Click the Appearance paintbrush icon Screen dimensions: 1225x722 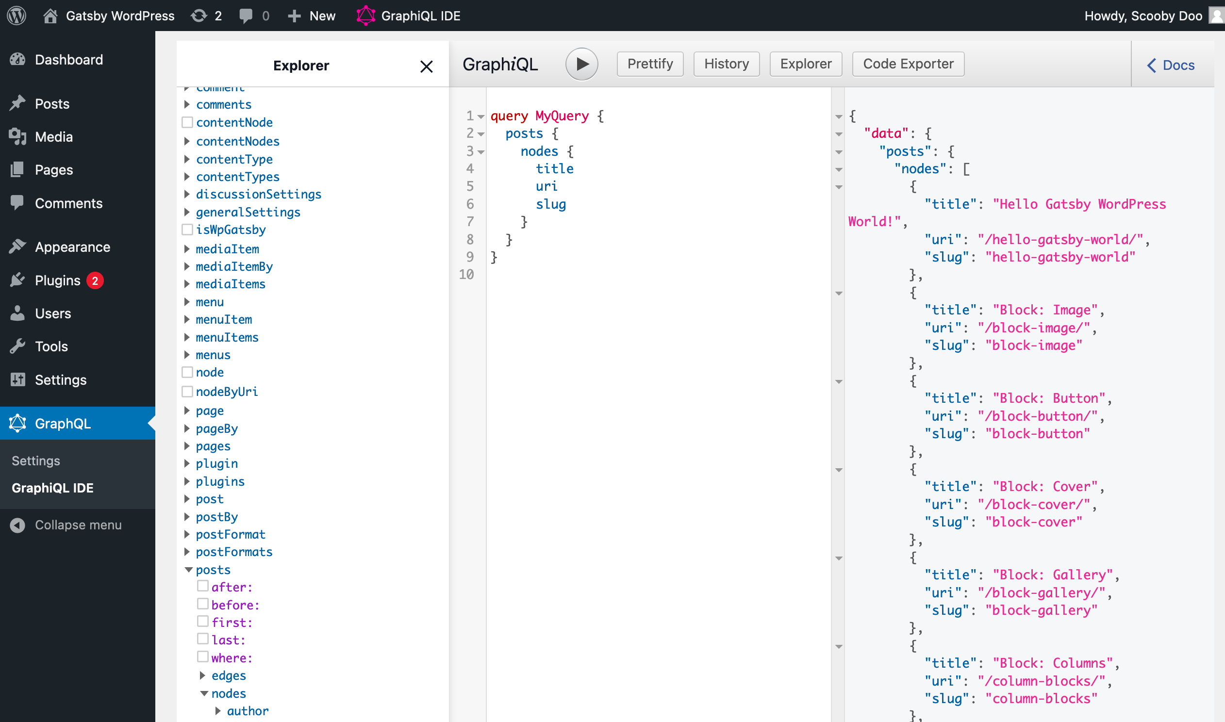click(x=17, y=246)
